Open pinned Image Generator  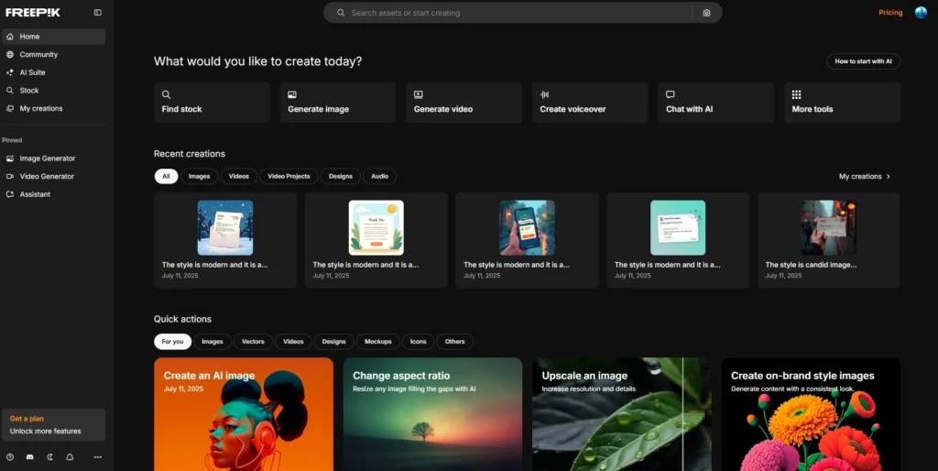click(54, 159)
